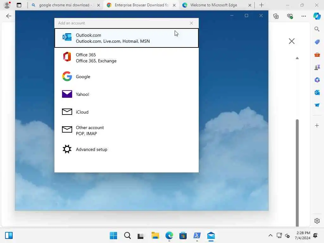Click the vertical scrollbar thumb
The width and height of the screenshot is (324, 243).
(297, 173)
